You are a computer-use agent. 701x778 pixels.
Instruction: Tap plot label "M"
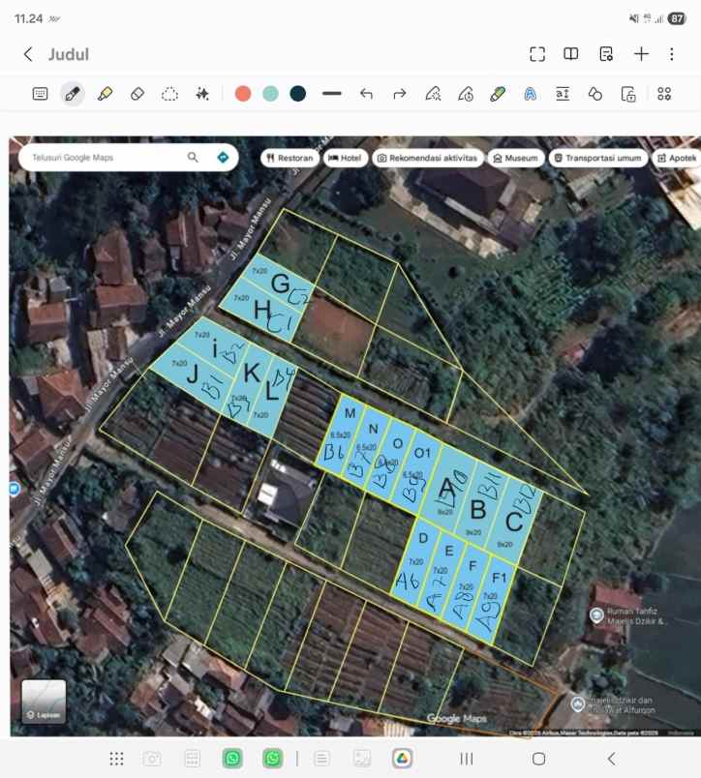point(350,413)
